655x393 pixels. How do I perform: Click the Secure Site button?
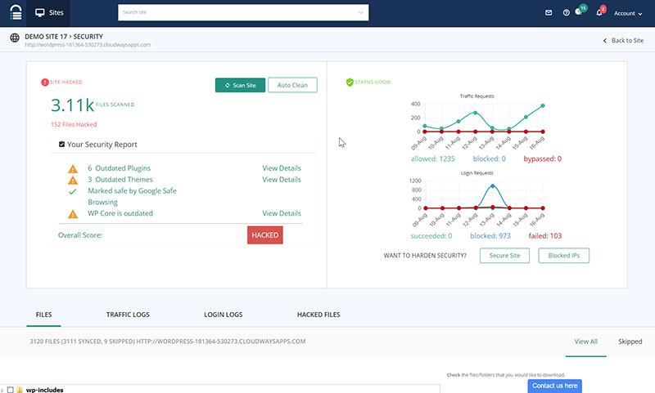pos(504,256)
